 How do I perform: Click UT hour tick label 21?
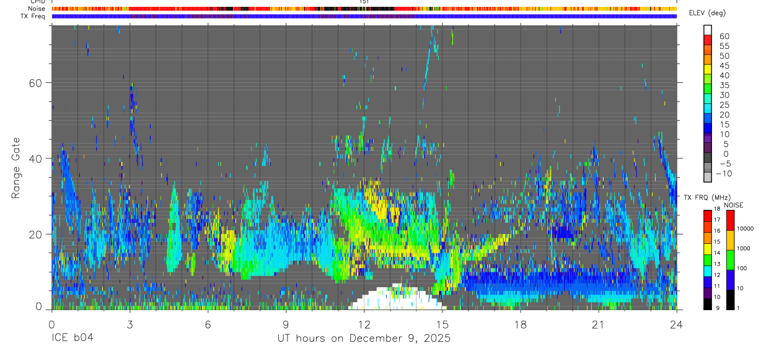point(599,324)
